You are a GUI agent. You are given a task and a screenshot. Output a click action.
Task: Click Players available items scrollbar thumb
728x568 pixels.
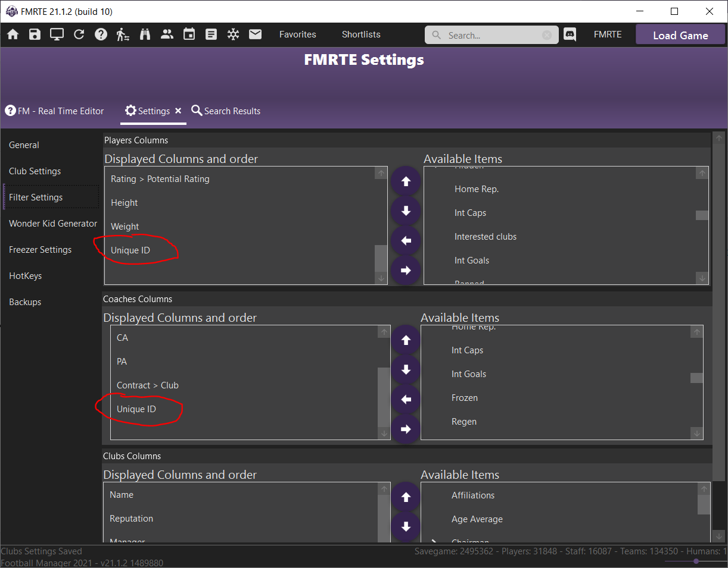[702, 215]
